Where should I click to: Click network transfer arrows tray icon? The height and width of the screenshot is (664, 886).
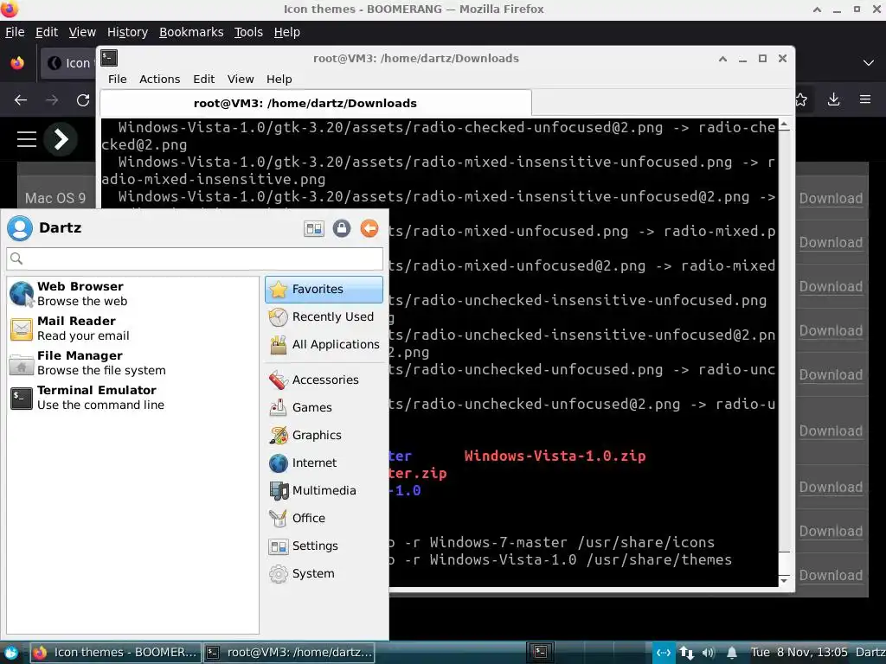pyautogui.click(x=686, y=653)
